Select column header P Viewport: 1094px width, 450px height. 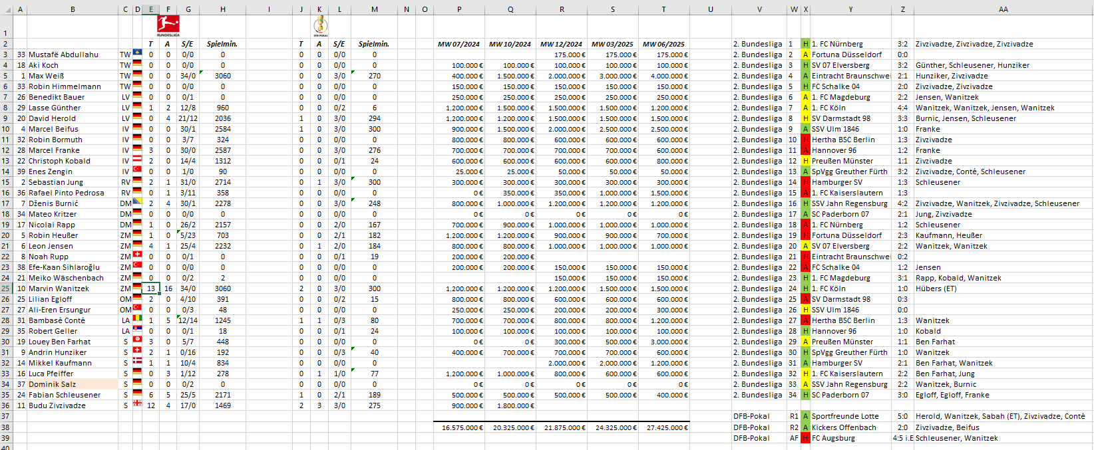(459, 9)
